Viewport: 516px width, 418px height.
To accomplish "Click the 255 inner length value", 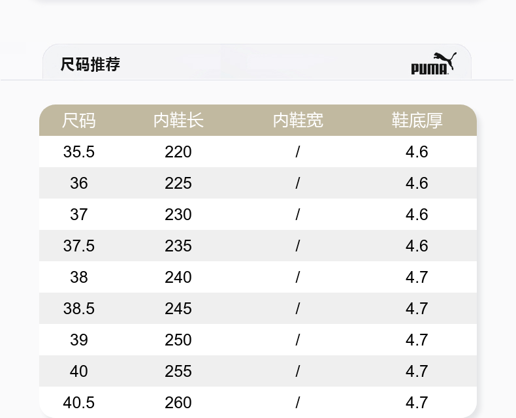I will (178, 372).
